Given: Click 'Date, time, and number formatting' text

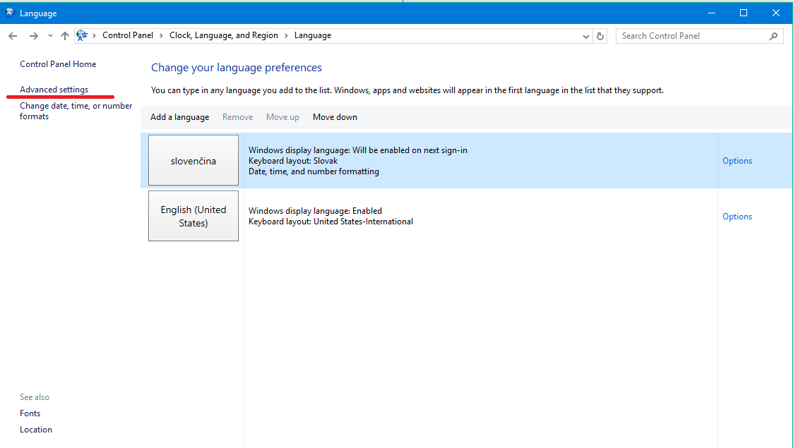Looking at the screenshot, I should coord(314,171).
